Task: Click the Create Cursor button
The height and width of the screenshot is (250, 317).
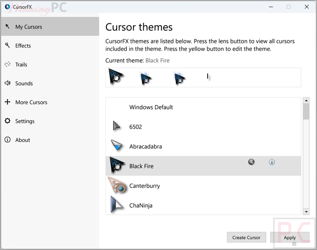Action: click(246, 237)
